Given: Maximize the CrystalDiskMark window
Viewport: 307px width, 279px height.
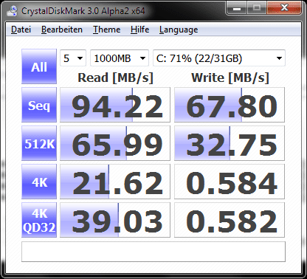Looking at the screenshot, I should click(257, 8).
